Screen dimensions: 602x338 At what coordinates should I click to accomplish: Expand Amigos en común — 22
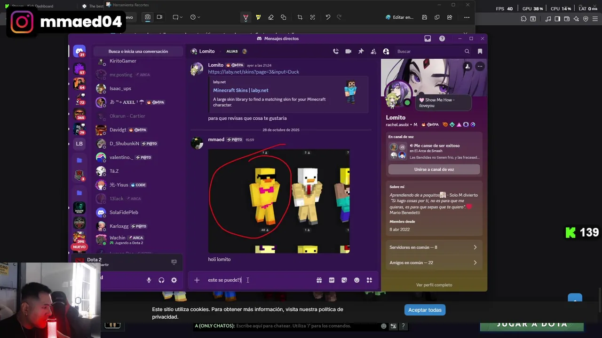(434, 263)
